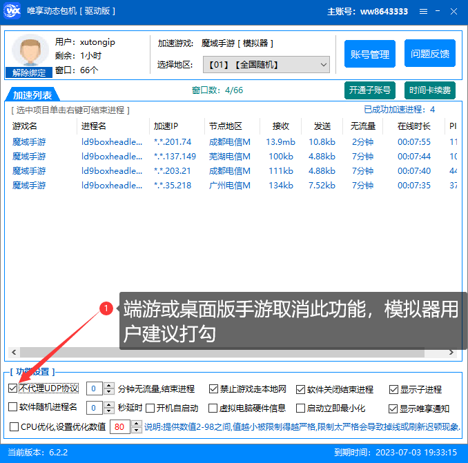Toggle 禁止游戏走本地网 checkbox
Image resolution: width=468 pixels, height=463 pixels.
coord(213,388)
